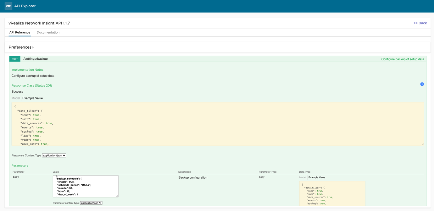Click the Backup configuration description text
Viewport: 434px width, 211px height.
click(193, 177)
